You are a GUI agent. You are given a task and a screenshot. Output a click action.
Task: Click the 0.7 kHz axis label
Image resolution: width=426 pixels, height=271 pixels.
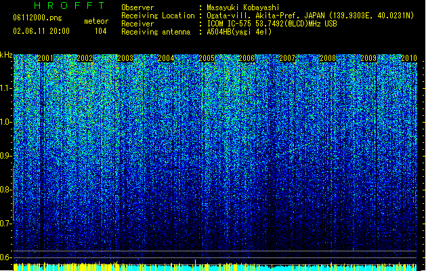click(5, 224)
